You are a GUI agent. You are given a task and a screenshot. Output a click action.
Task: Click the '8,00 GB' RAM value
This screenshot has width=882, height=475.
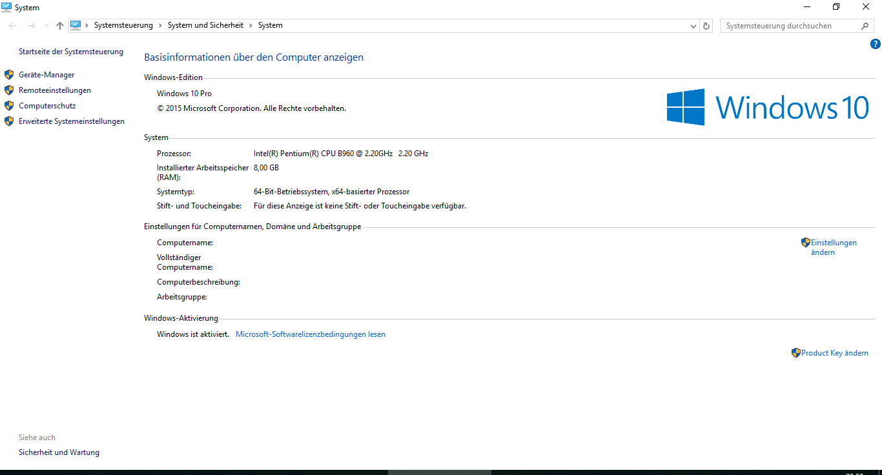pyautogui.click(x=266, y=168)
